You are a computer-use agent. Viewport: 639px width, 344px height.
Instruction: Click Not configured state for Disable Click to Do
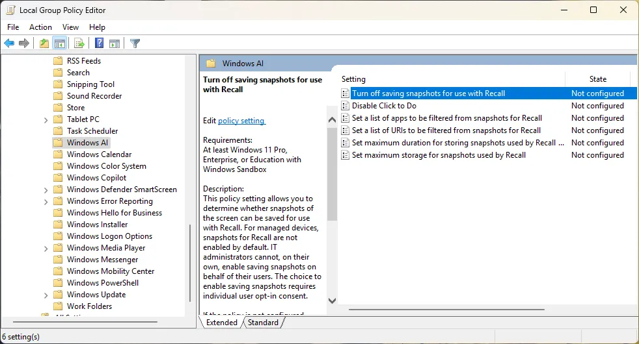[597, 106]
